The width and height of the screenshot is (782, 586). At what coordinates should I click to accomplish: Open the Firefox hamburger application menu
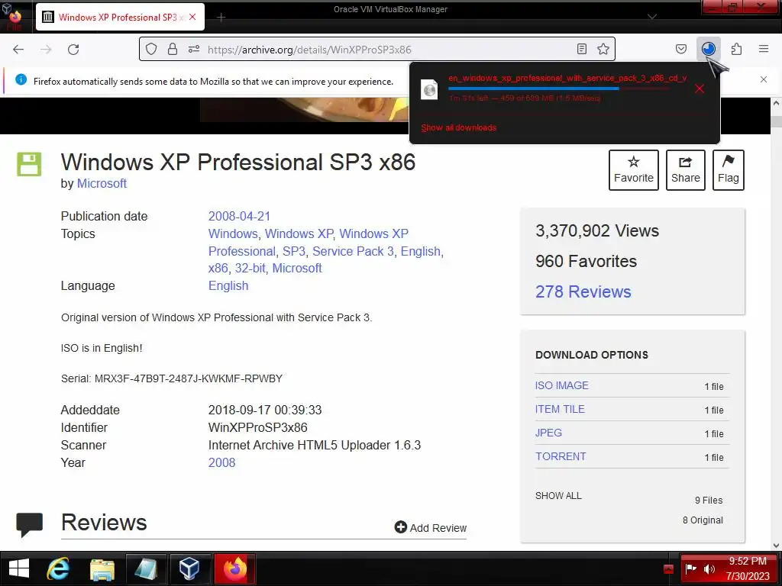pyautogui.click(x=764, y=49)
